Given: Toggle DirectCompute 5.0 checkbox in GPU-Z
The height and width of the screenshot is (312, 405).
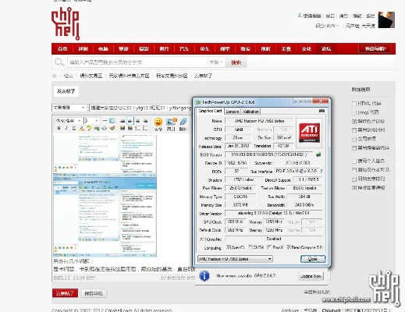Looking at the screenshot, I should pyautogui.click(x=288, y=247).
